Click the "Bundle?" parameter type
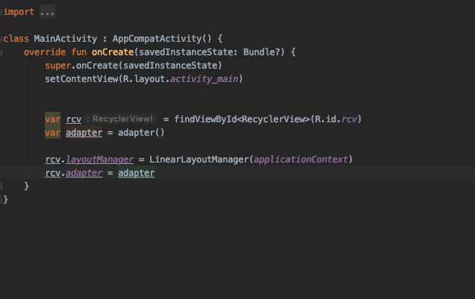The image size is (475, 299). (x=261, y=52)
